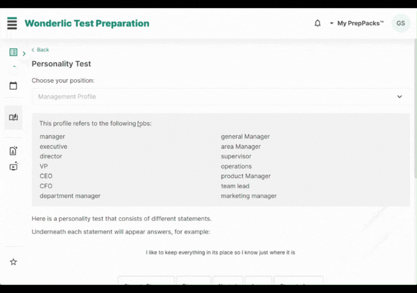Click the 'Personality Test' heading
This screenshot has width=417, height=293.
[61, 64]
